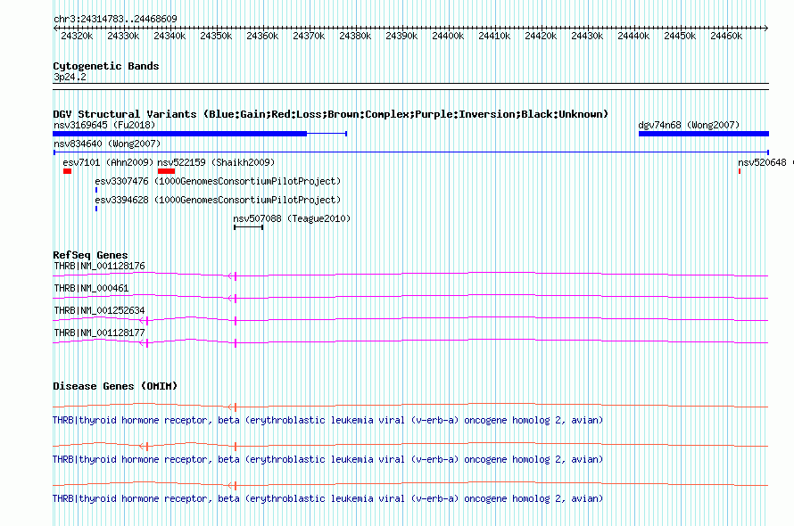This screenshot has height=526, width=794.
Task: Click the magenta exon arrow on THRB|NM_001128176
Action: click(x=232, y=275)
